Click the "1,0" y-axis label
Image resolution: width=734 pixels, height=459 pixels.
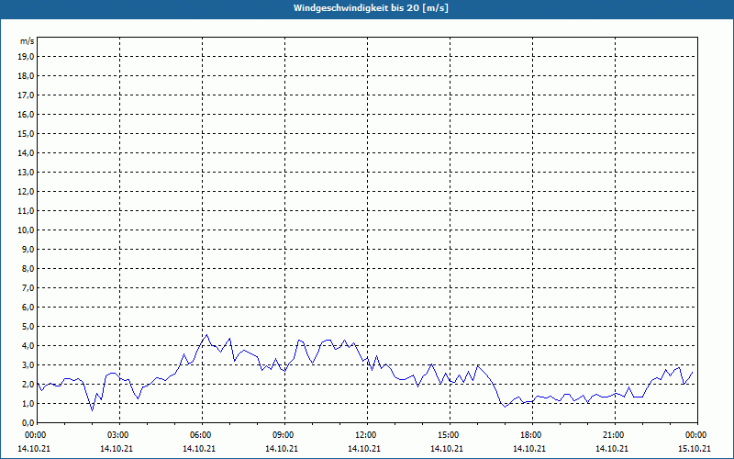point(28,403)
